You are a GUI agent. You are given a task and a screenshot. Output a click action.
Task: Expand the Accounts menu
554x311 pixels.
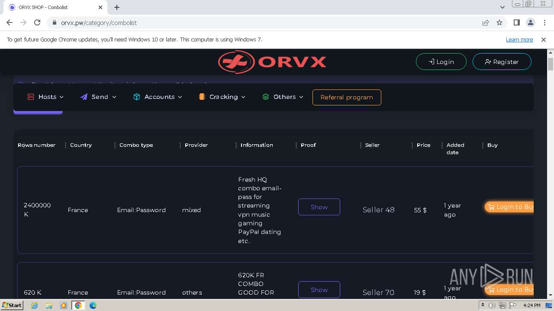pos(158,97)
